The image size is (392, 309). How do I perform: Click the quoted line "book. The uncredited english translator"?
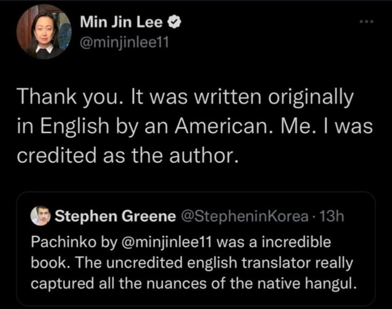coord(192,263)
